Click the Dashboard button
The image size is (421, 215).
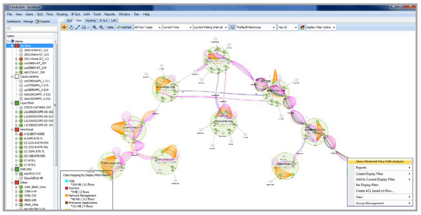(x=13, y=21)
